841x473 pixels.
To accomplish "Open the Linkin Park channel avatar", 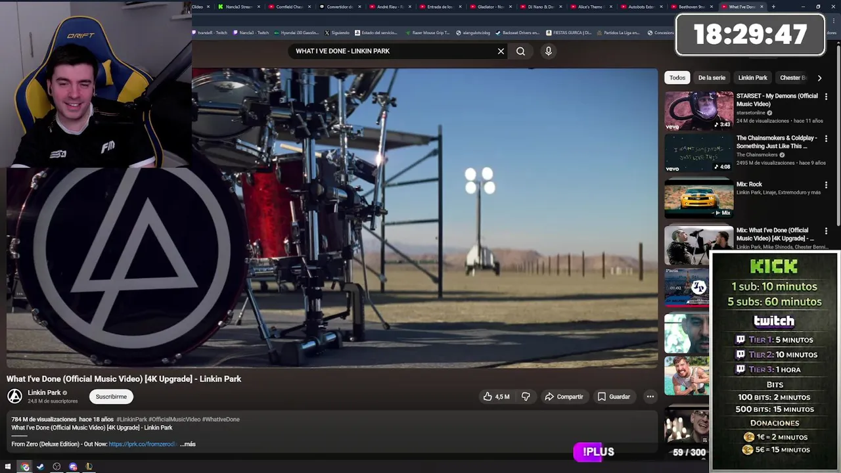I will (x=14, y=396).
